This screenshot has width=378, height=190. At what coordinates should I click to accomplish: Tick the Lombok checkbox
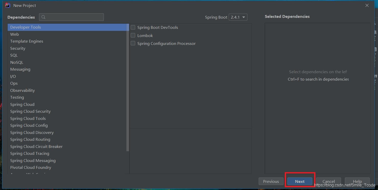coord(133,35)
